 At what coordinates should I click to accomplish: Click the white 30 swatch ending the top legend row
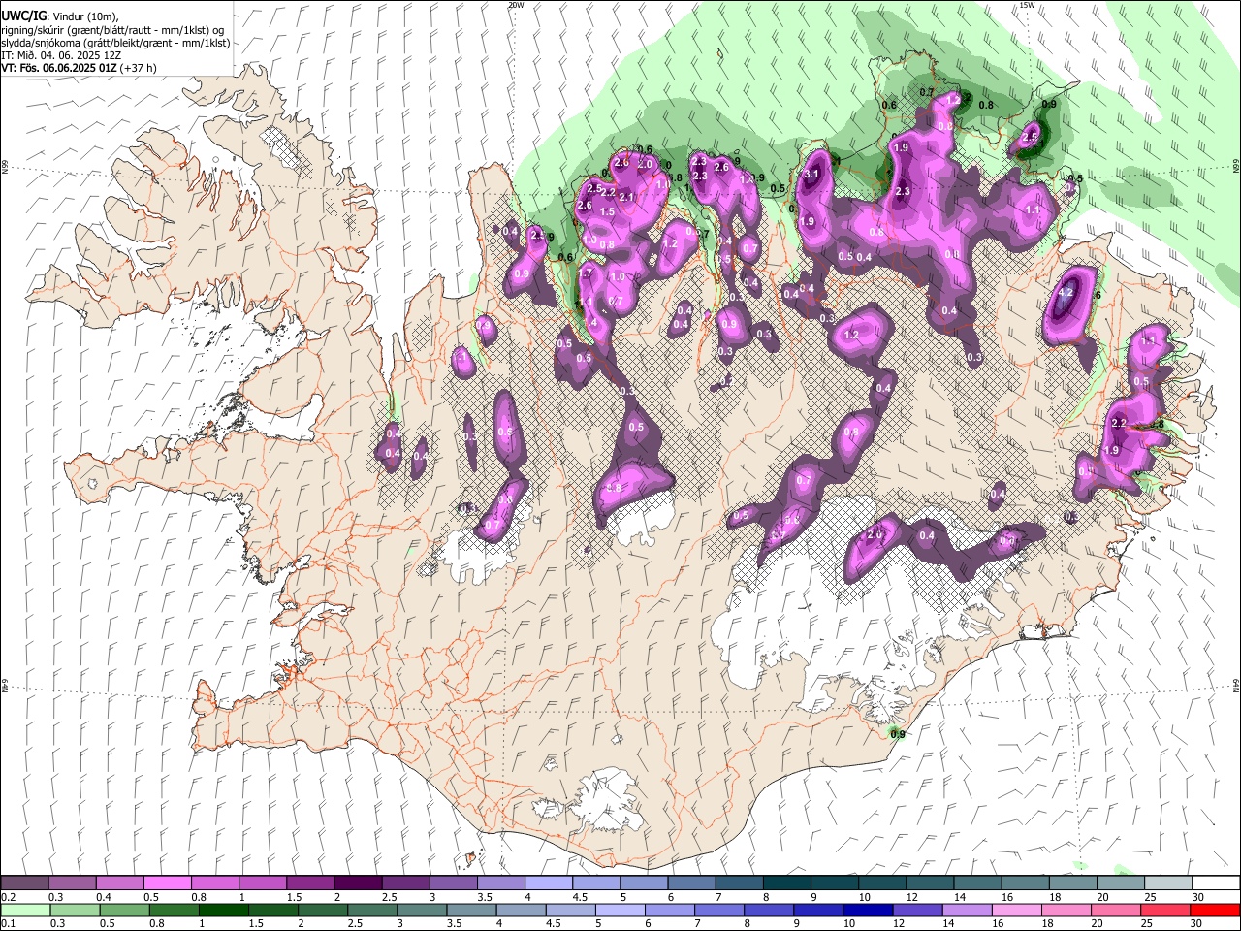[x=1216, y=883]
